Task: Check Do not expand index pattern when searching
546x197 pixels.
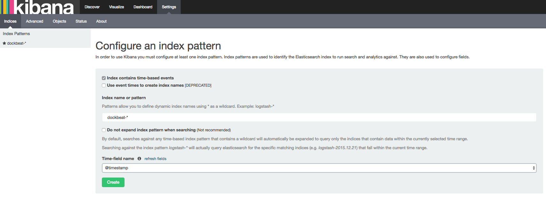Action: point(104,130)
